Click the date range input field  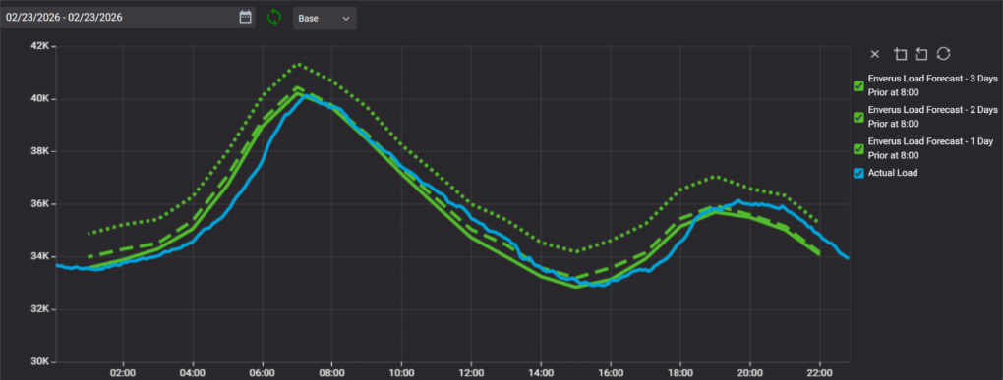[127, 18]
